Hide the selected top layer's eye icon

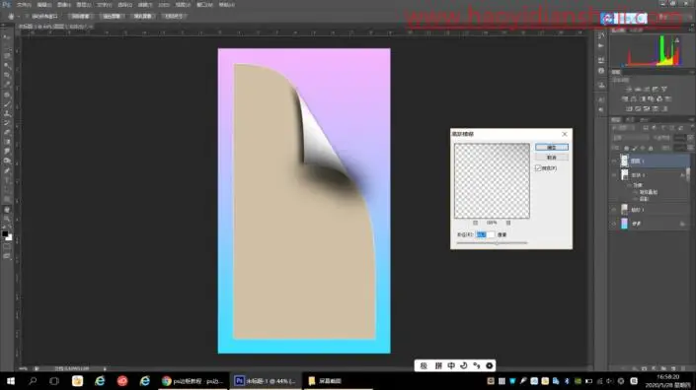614,161
